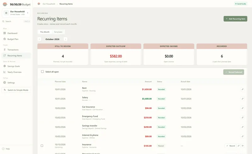The height and width of the screenshot is (154, 252).
Task: Open the Our Household switcher dropdown
Action: [16, 13]
